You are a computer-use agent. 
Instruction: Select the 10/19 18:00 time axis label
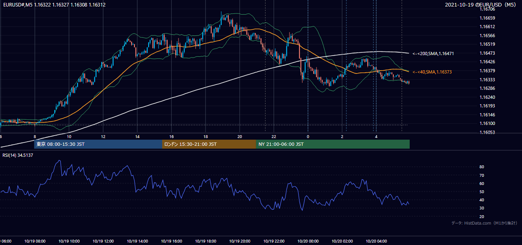click(205, 241)
